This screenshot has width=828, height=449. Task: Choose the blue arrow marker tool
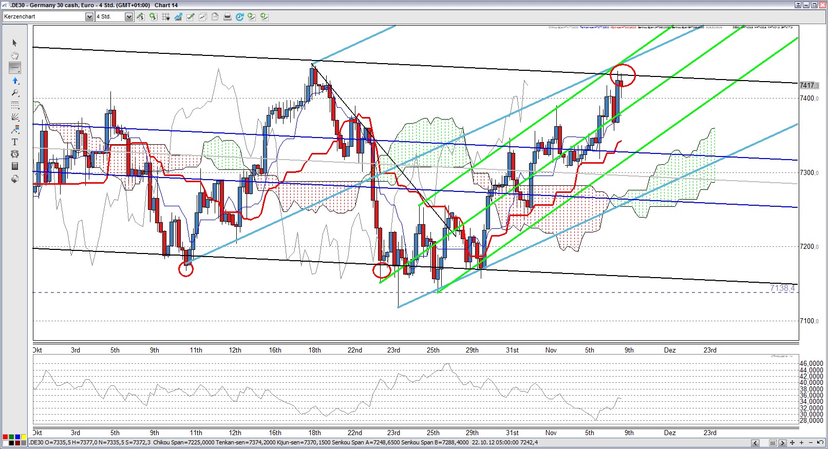15,81
